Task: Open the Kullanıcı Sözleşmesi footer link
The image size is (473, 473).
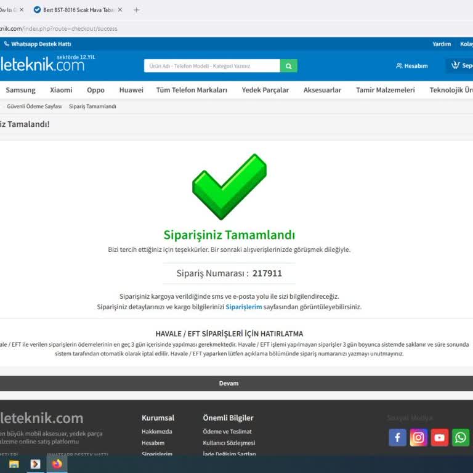Action: tap(229, 443)
